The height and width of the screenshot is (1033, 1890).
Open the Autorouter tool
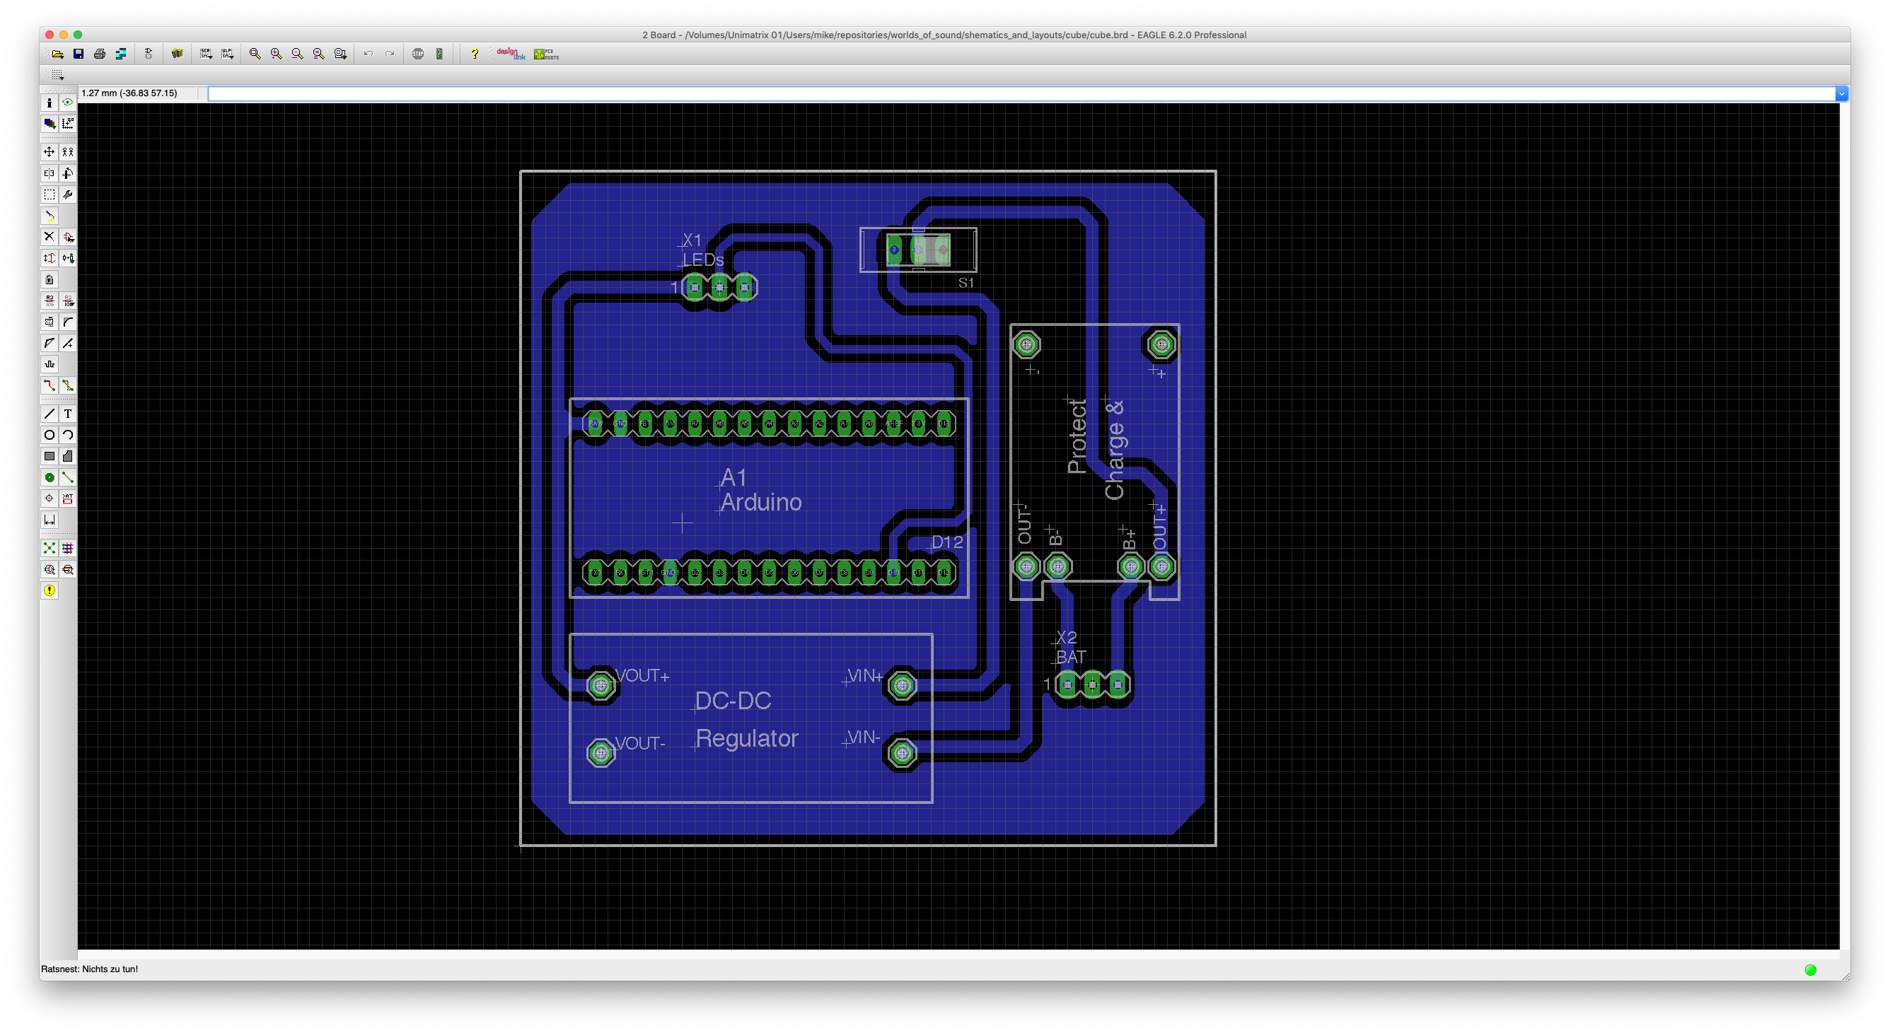coord(67,548)
